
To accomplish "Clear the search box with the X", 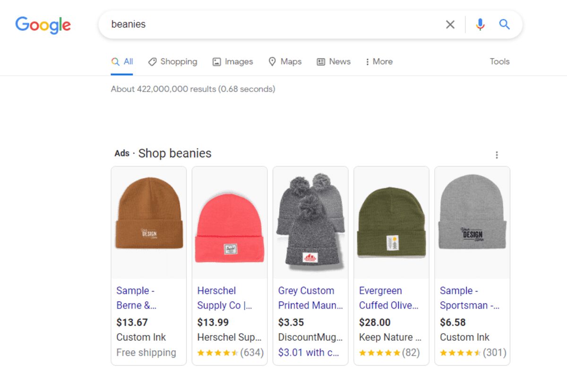I will click(x=450, y=25).
